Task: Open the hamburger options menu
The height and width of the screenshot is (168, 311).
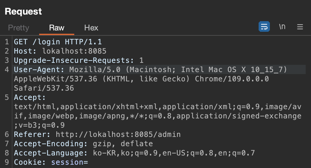Action: pyautogui.click(x=300, y=27)
